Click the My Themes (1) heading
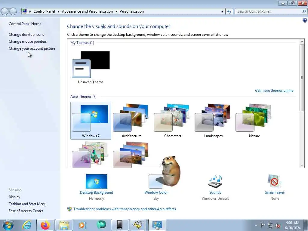This screenshot has height=231, width=308. pyautogui.click(x=82, y=43)
